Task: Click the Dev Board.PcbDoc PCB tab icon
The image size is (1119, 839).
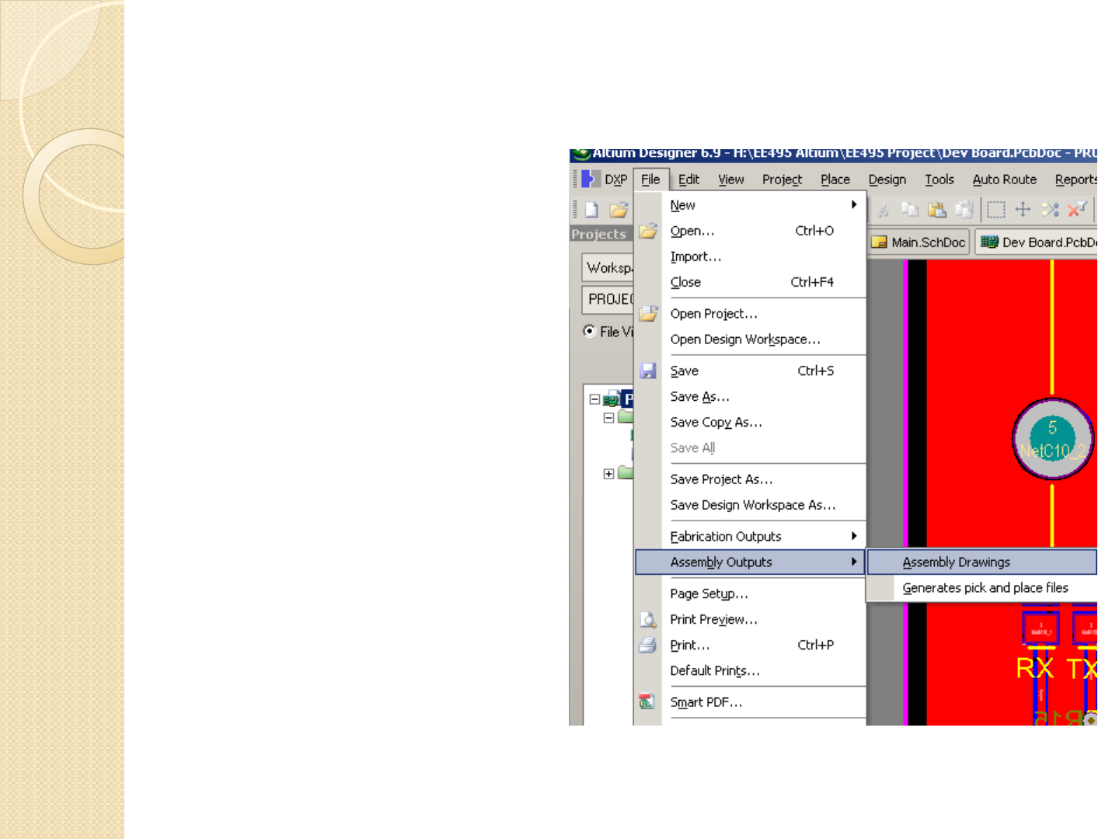Action: 989,242
